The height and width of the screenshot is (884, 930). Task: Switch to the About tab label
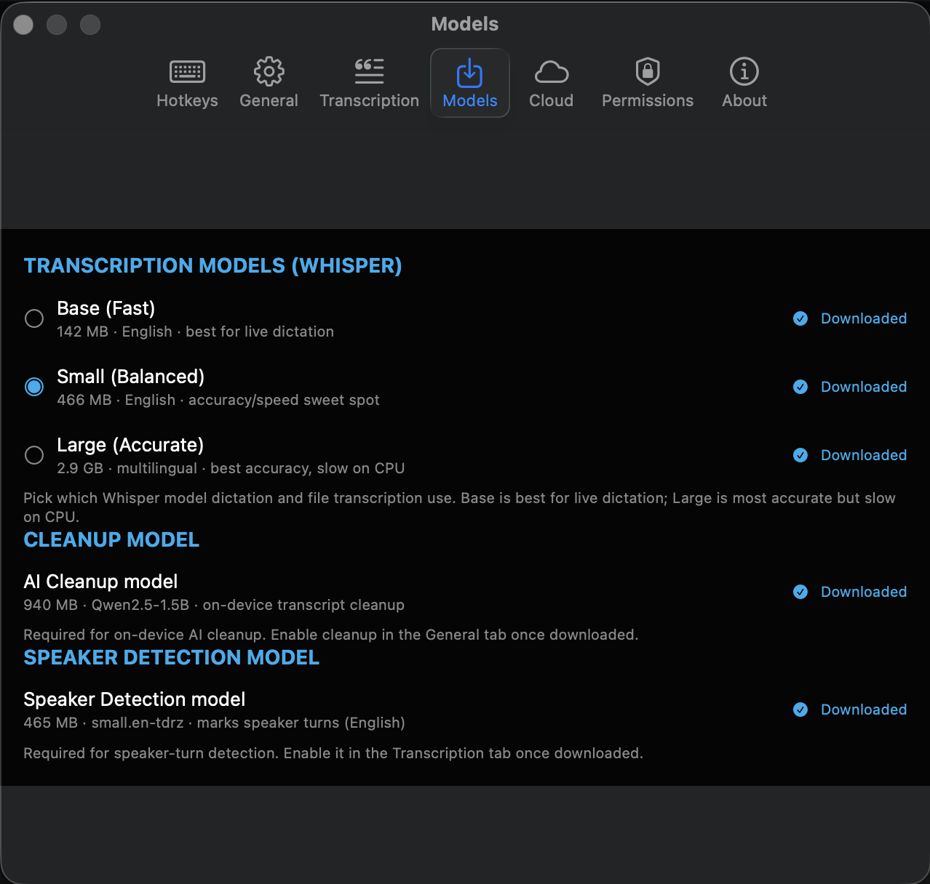pos(744,100)
